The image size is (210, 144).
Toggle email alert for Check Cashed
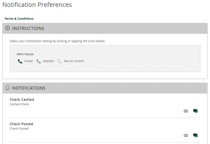click(186, 111)
